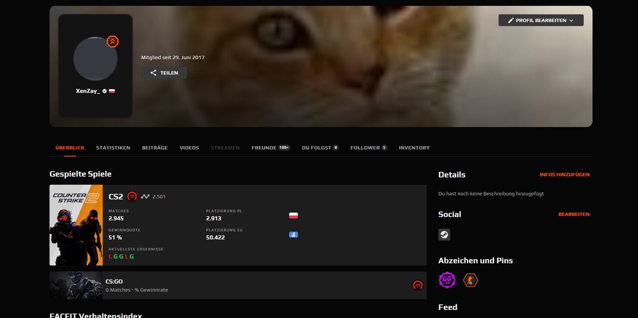This screenshot has width=638, height=318.
Task: Open the Videos tab
Action: pos(189,148)
